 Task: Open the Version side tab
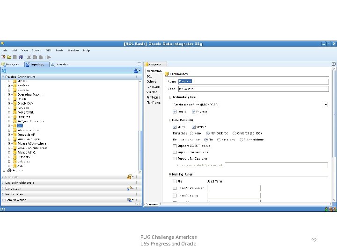pos(152,92)
